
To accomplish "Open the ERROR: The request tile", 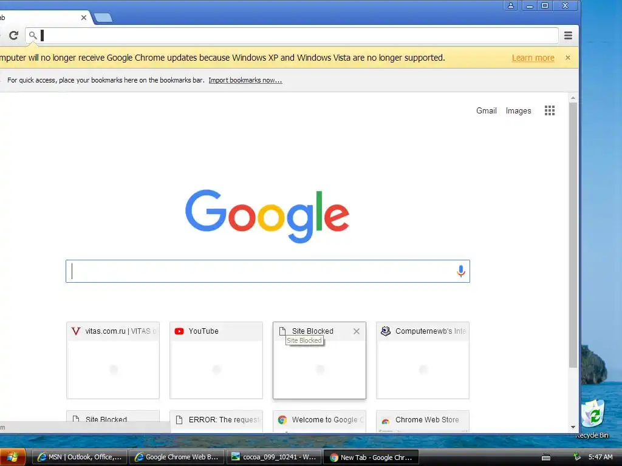I will pos(216,421).
